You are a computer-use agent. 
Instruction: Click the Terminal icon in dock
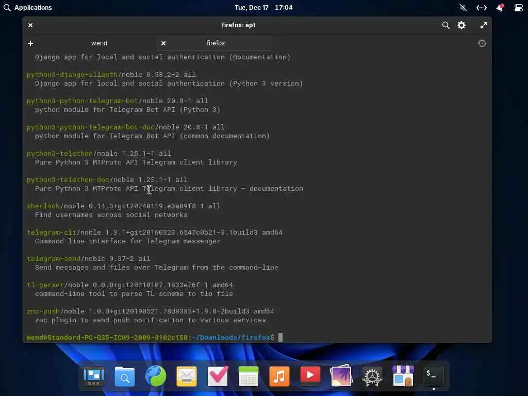tap(434, 376)
